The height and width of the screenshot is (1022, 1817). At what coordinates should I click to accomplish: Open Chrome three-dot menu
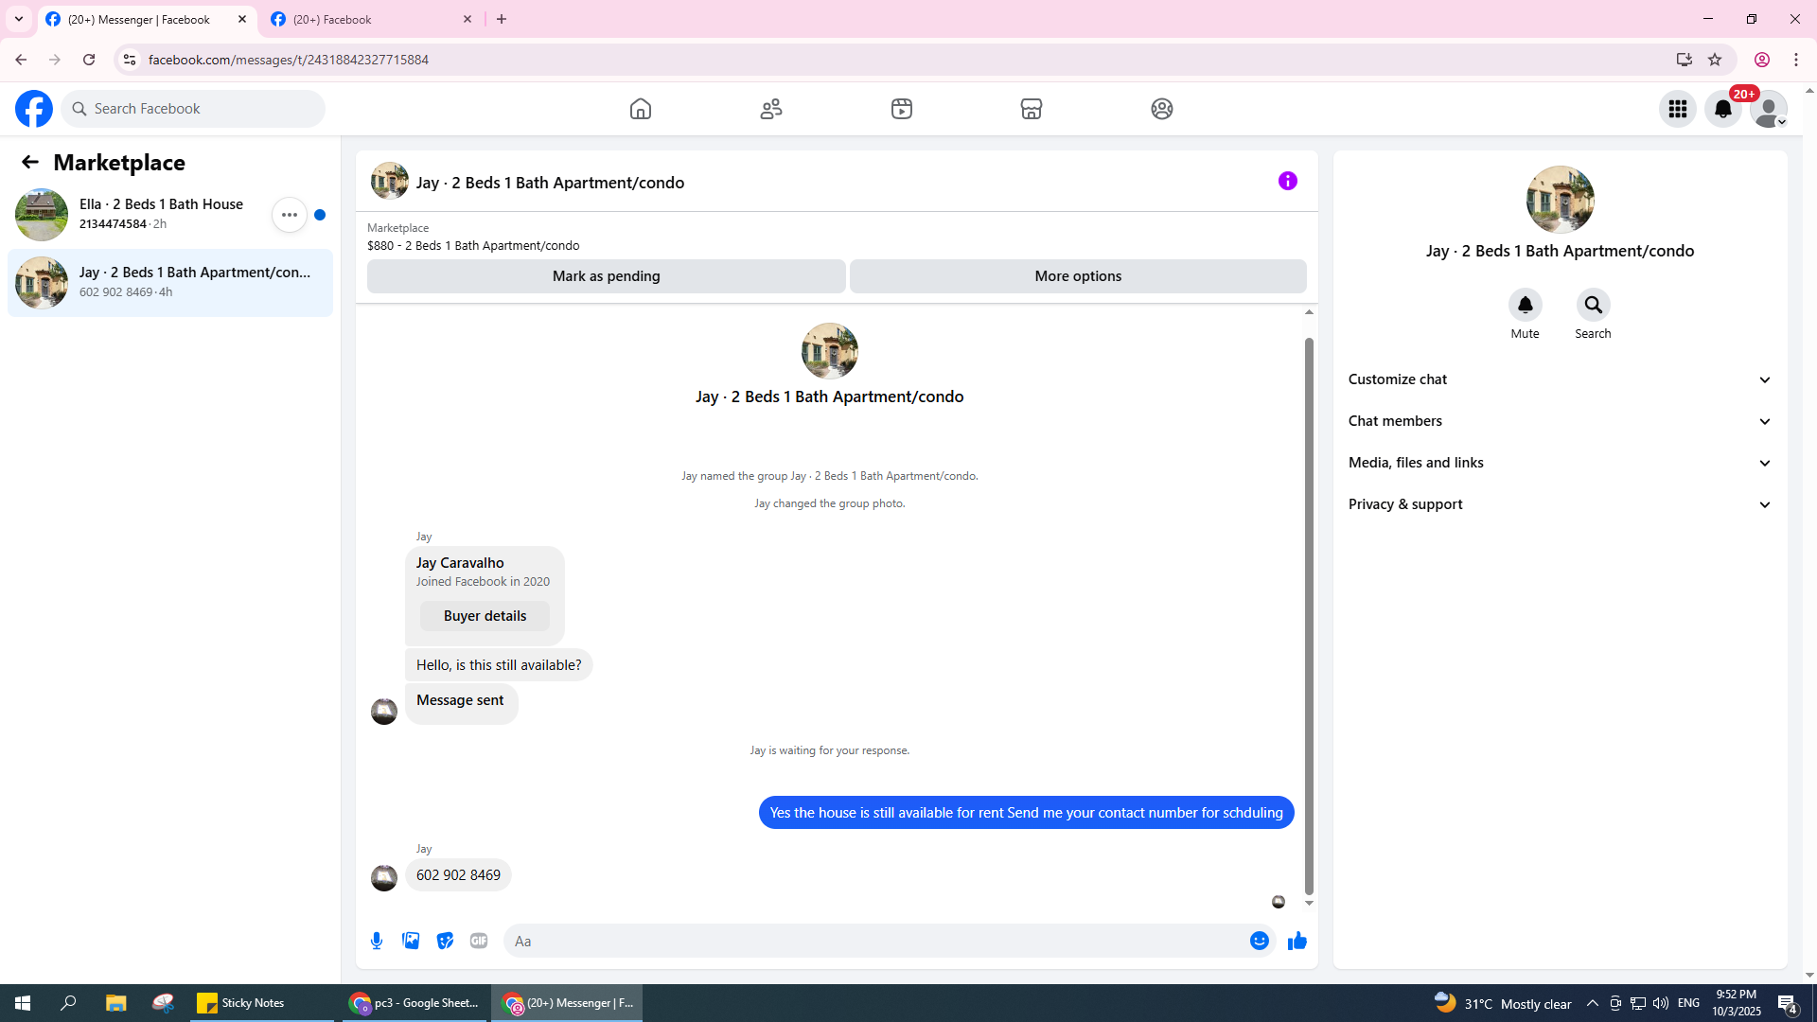click(x=1796, y=60)
